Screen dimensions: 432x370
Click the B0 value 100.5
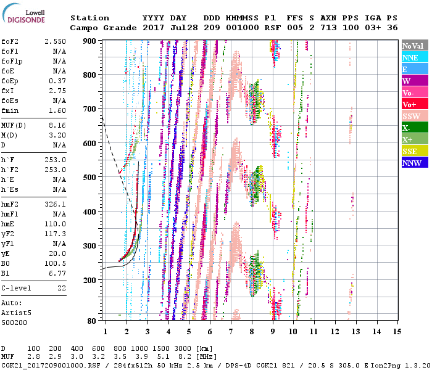55,263
